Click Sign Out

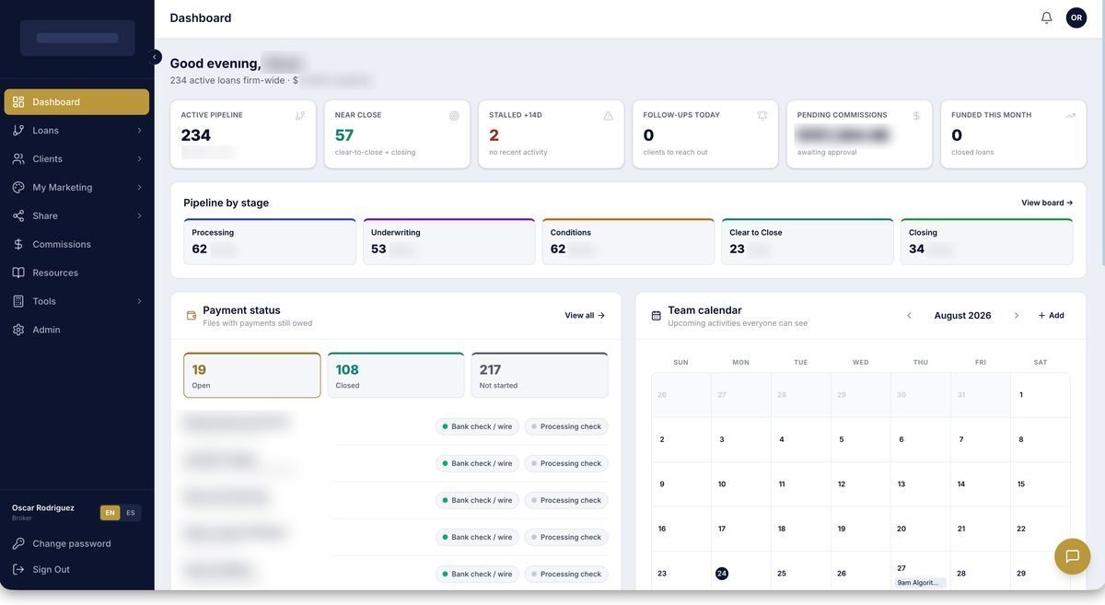(52, 570)
